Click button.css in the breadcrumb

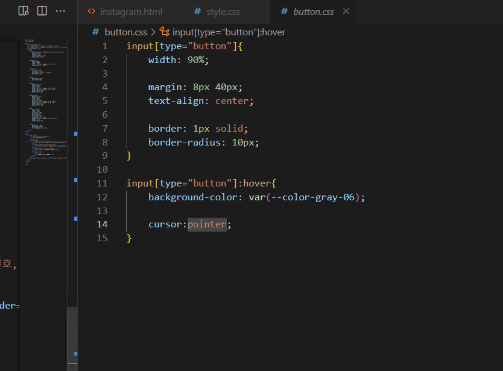125,32
